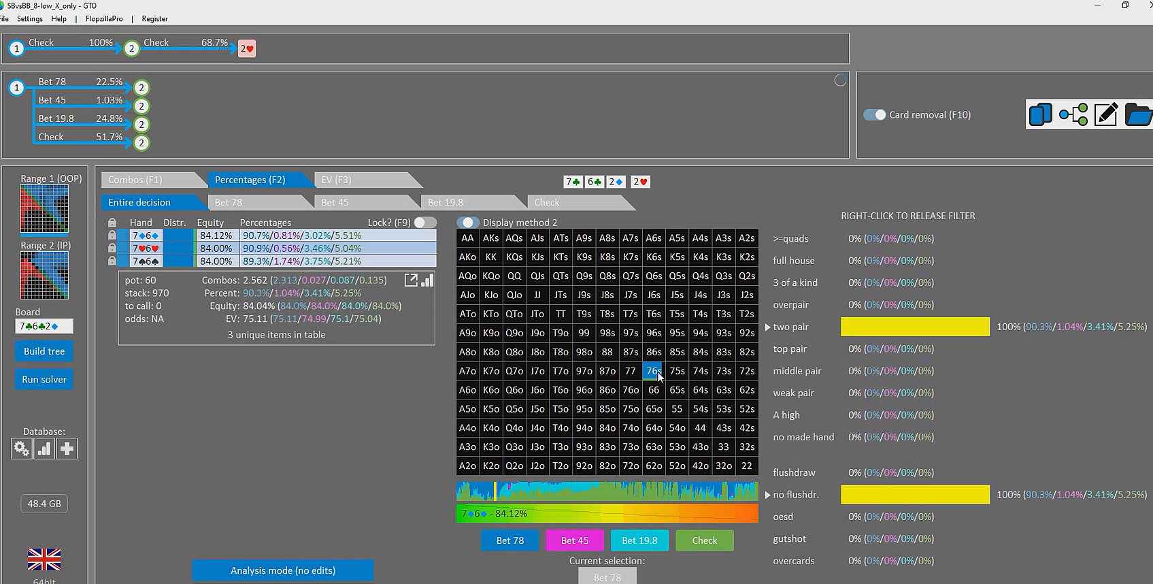This screenshot has width=1153, height=584.
Task: Click the 48.4 GB memory indicator
Action: tap(44, 504)
